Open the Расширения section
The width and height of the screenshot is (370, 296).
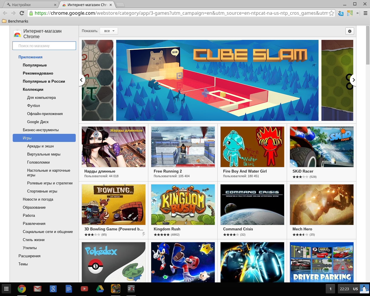tap(29, 256)
